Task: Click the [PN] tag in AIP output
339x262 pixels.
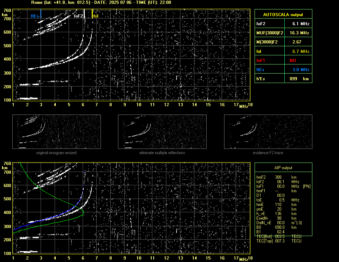Action: pos(306,186)
